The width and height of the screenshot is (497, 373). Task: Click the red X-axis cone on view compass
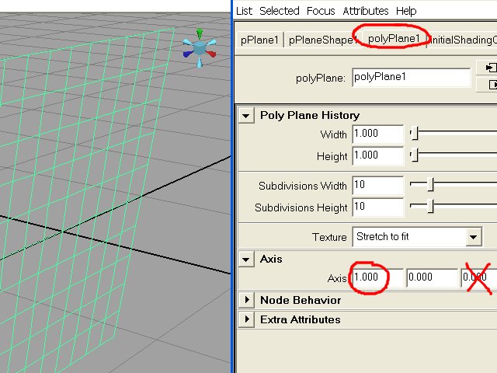[213, 54]
